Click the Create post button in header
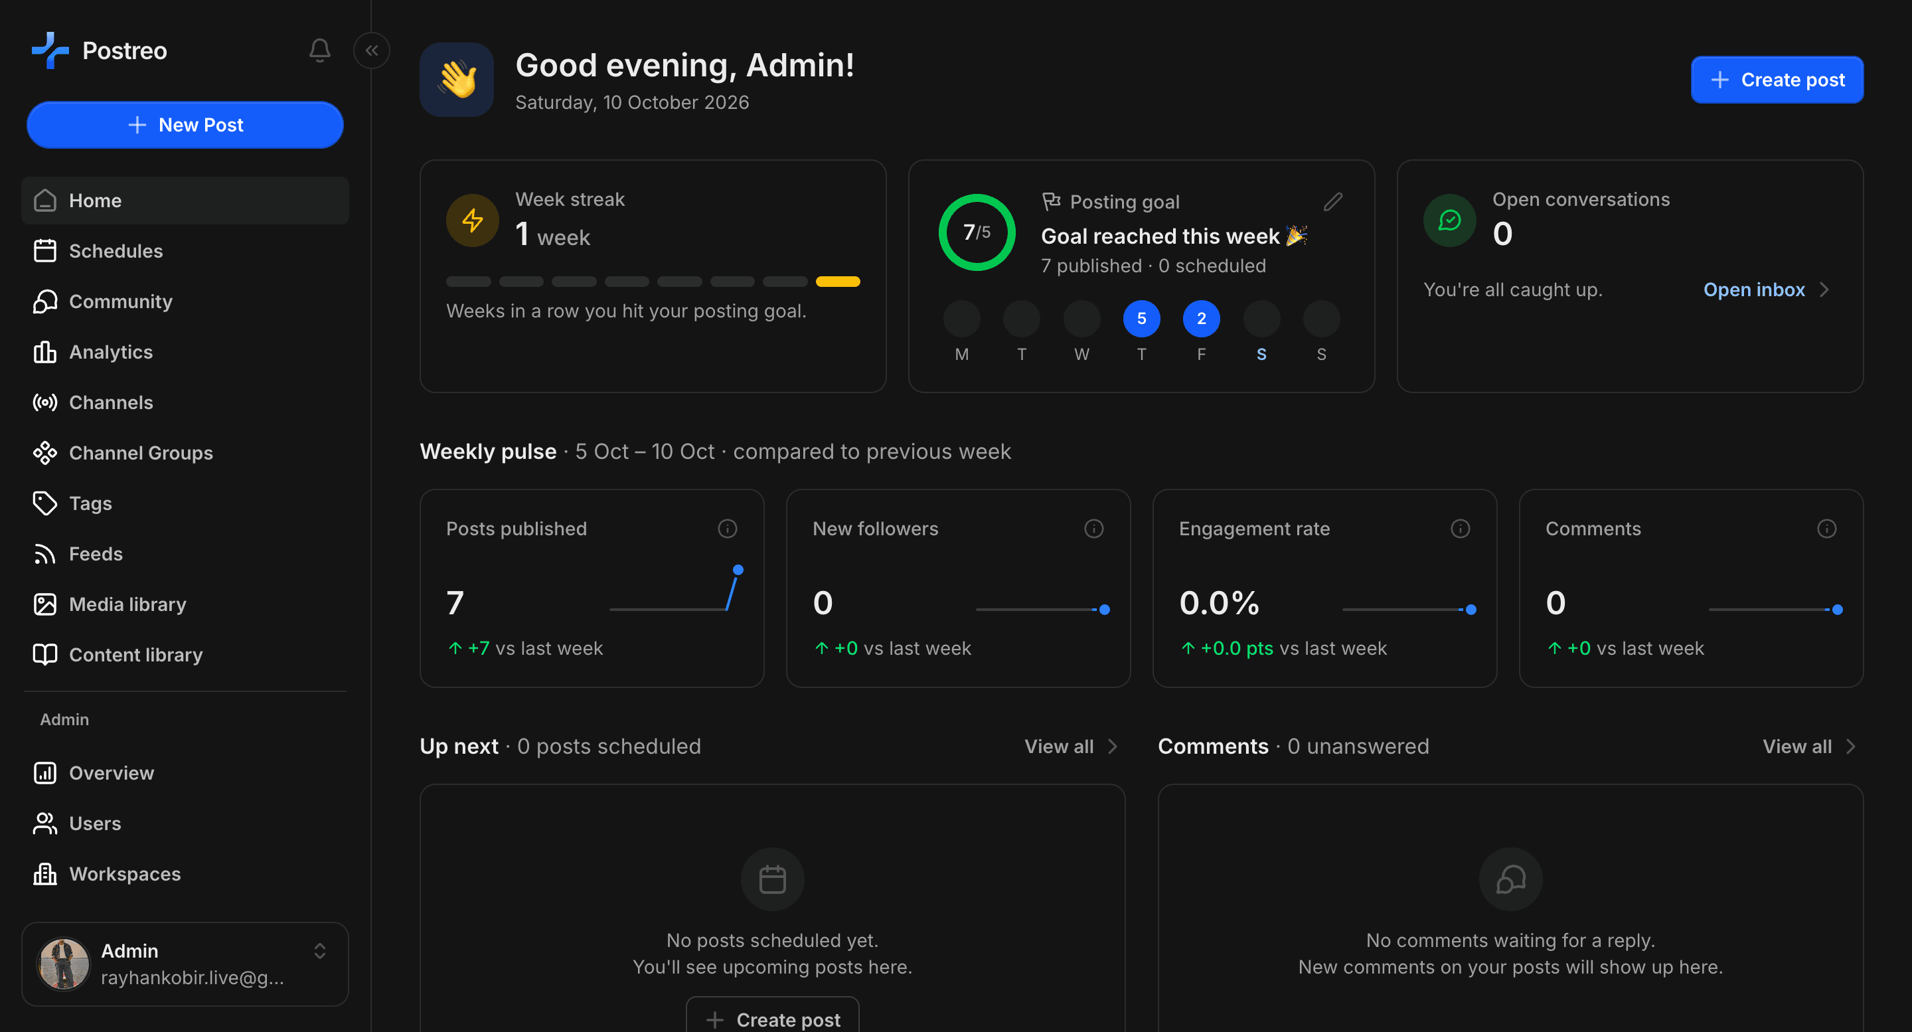Screen dimensions: 1912x1032 click(1777, 80)
